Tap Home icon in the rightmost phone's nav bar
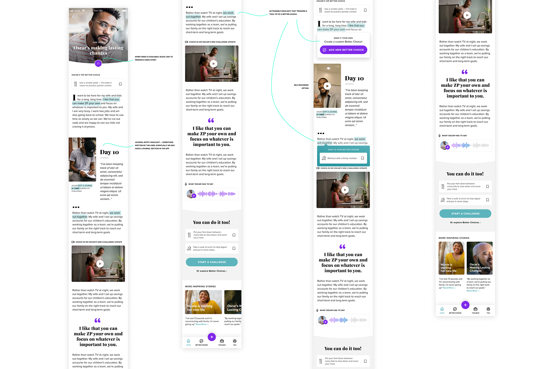The width and height of the screenshot is (560, 369). point(442,309)
